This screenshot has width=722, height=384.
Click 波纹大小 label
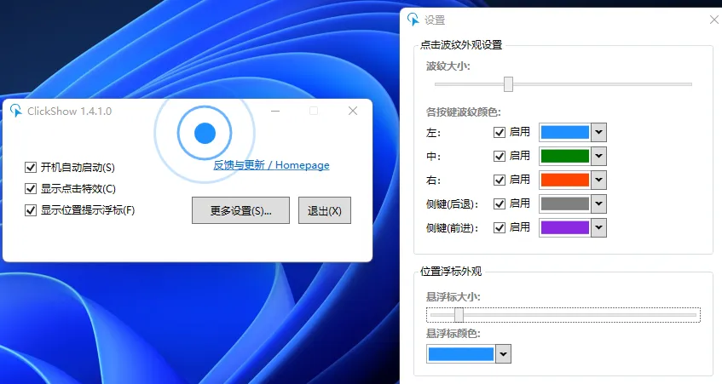[x=448, y=66]
